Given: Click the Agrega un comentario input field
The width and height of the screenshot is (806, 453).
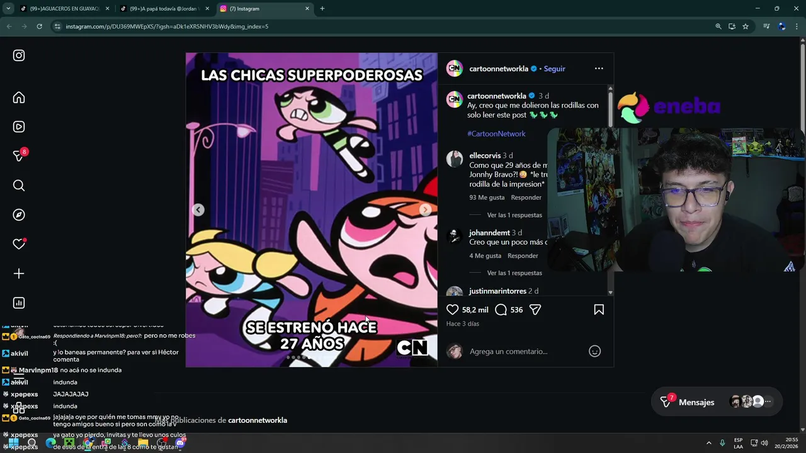Looking at the screenshot, I should [526, 351].
